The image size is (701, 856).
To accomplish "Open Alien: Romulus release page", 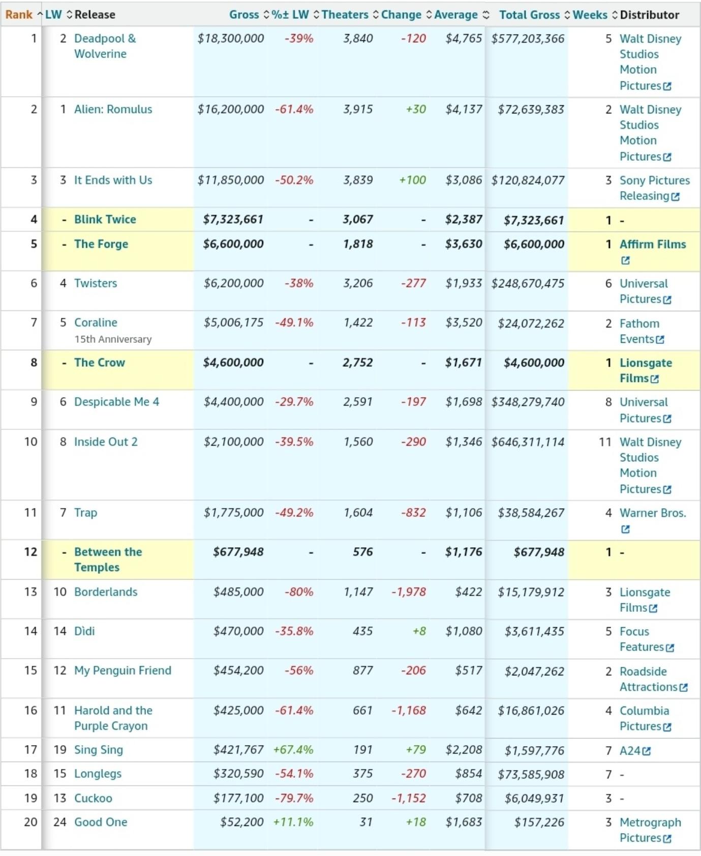I will click(x=113, y=109).
